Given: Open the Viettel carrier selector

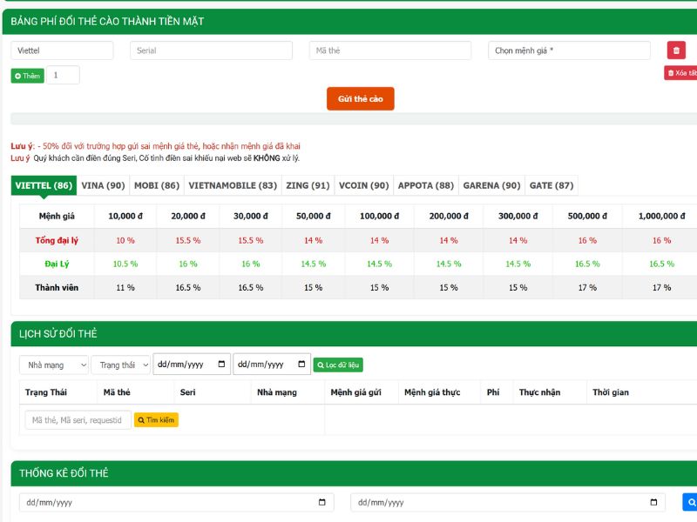Looking at the screenshot, I should tap(62, 50).
